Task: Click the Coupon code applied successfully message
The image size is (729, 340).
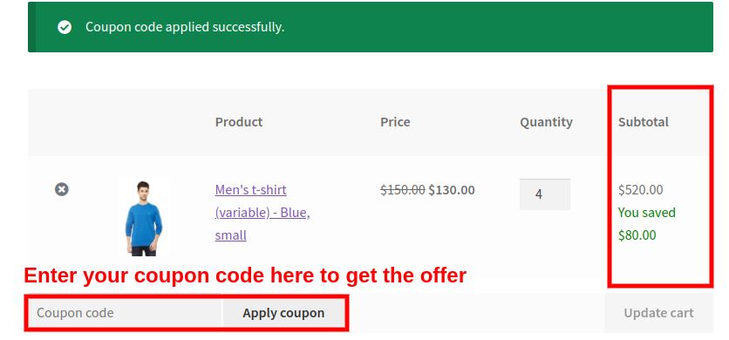Action: point(185,27)
